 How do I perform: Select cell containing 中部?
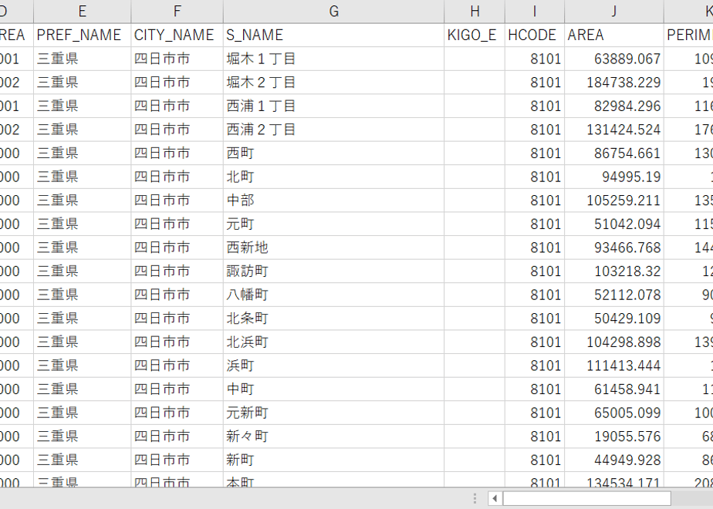(334, 201)
